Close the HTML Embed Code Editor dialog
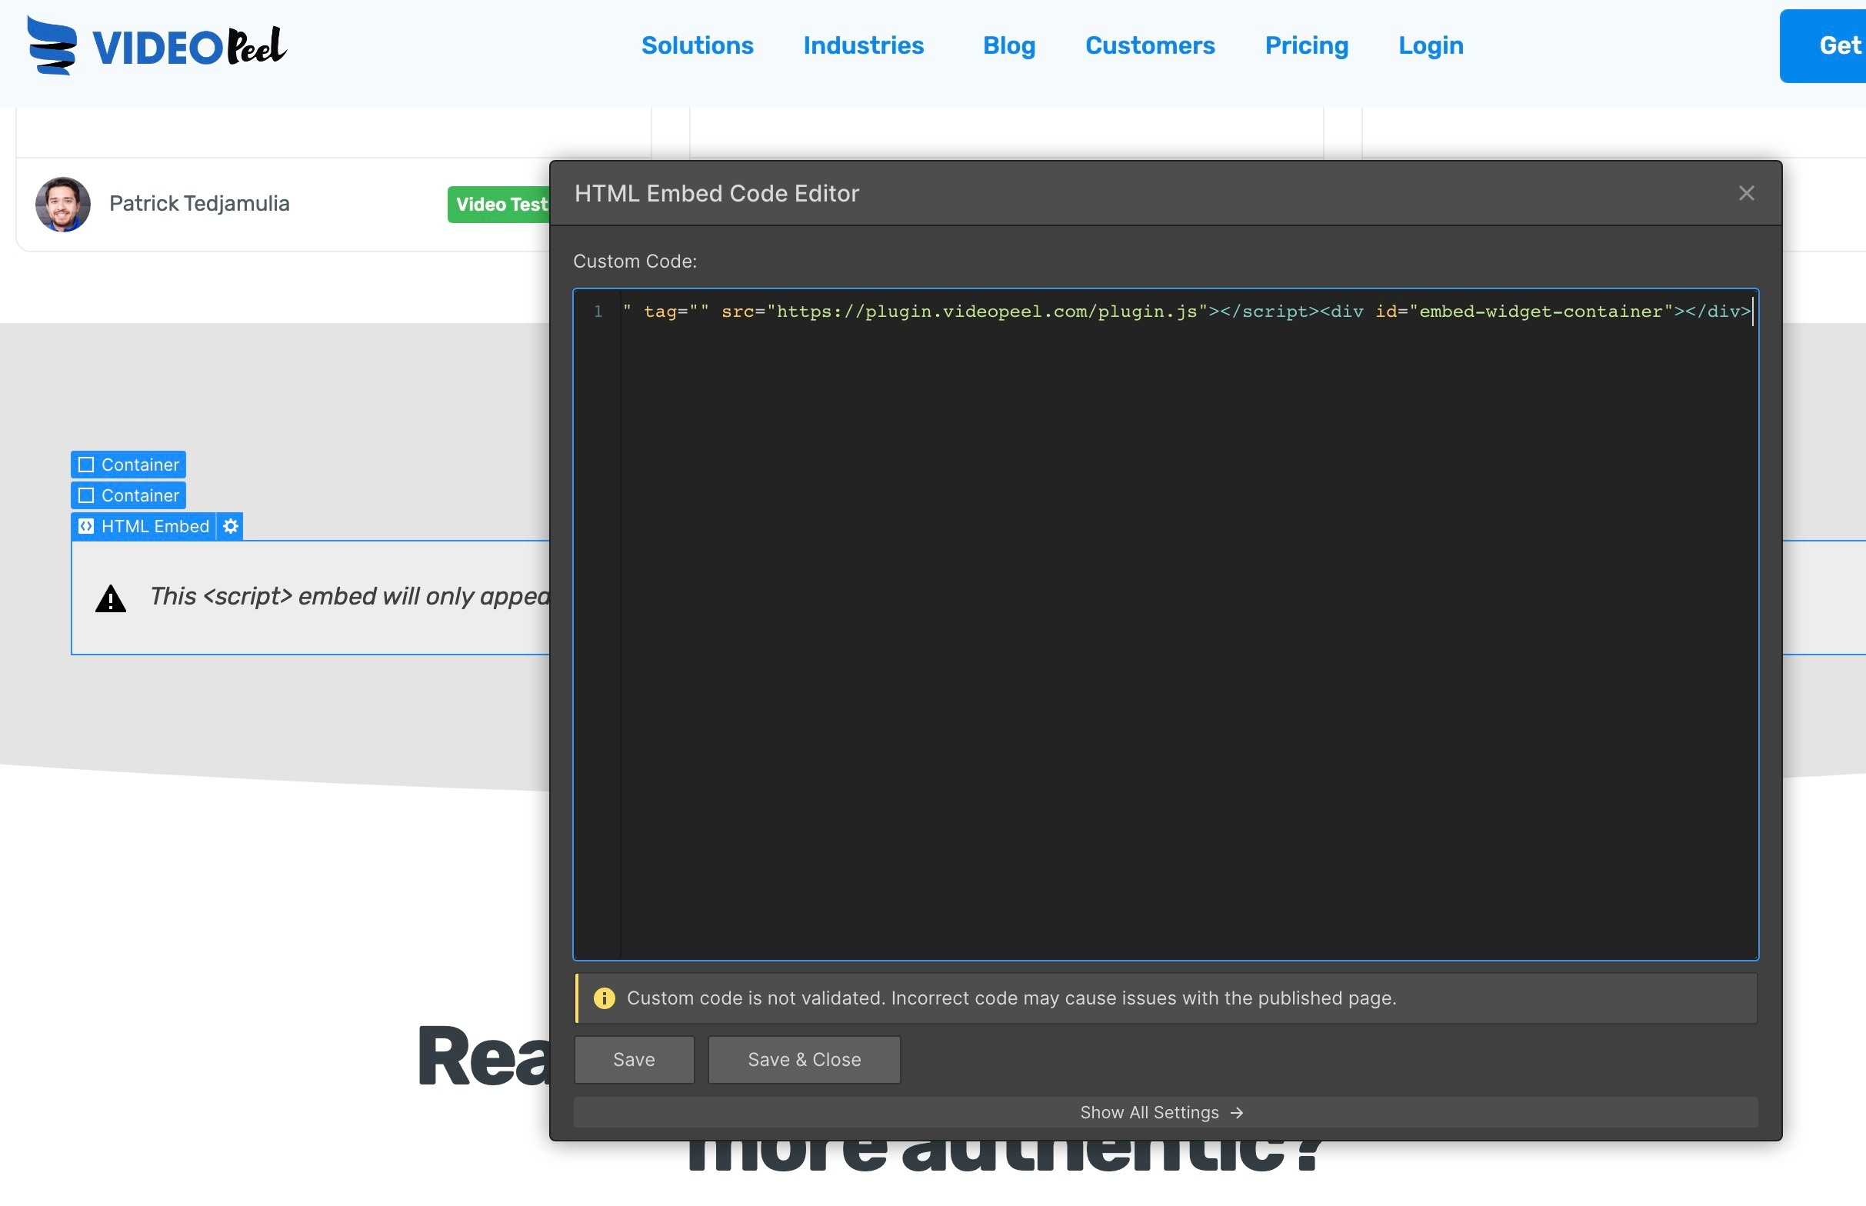This screenshot has width=1866, height=1206. pos(1746,193)
